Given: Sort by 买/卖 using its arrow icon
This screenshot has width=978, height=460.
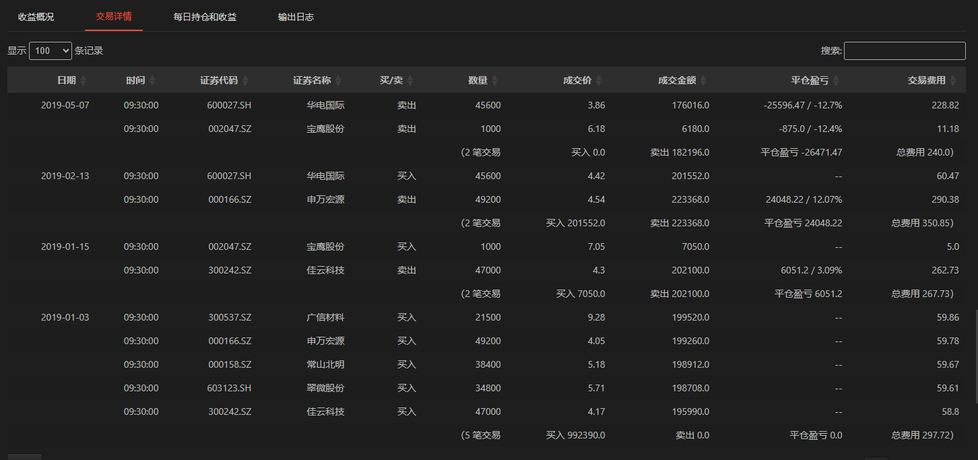Looking at the screenshot, I should coord(410,81).
